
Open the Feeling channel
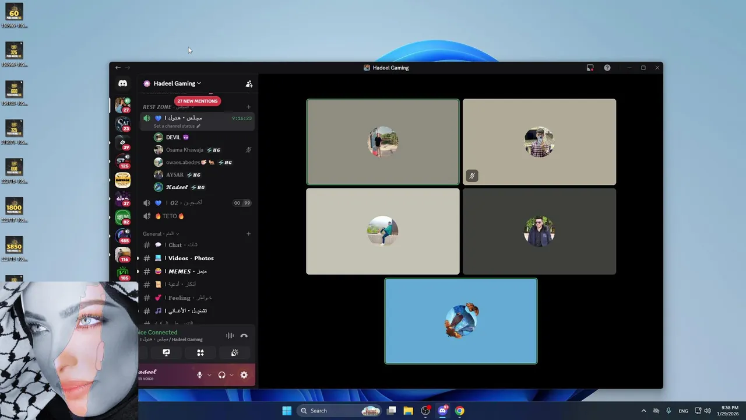[x=197, y=297]
